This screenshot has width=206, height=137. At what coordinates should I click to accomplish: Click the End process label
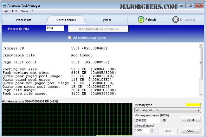click(188, 20)
